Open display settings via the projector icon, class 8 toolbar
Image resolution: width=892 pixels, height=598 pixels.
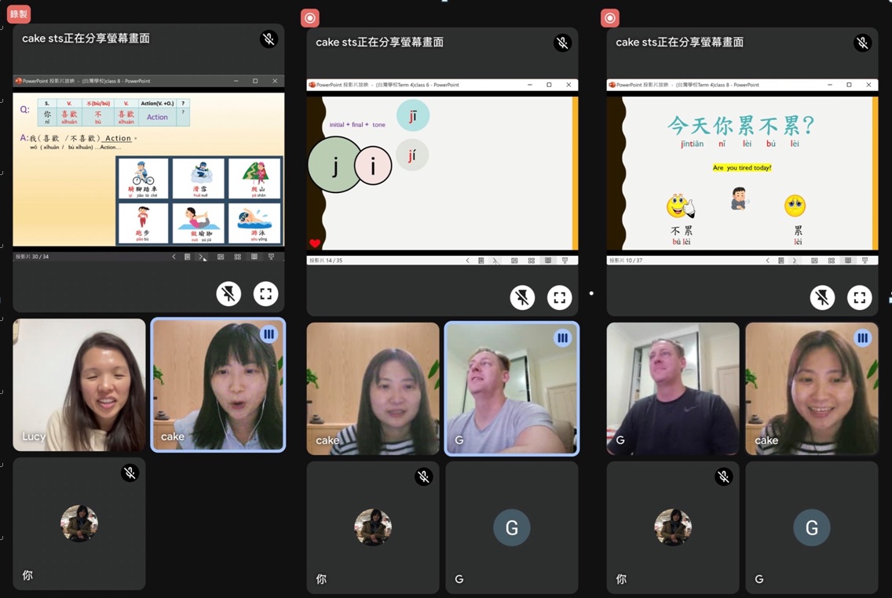pyautogui.click(x=271, y=257)
